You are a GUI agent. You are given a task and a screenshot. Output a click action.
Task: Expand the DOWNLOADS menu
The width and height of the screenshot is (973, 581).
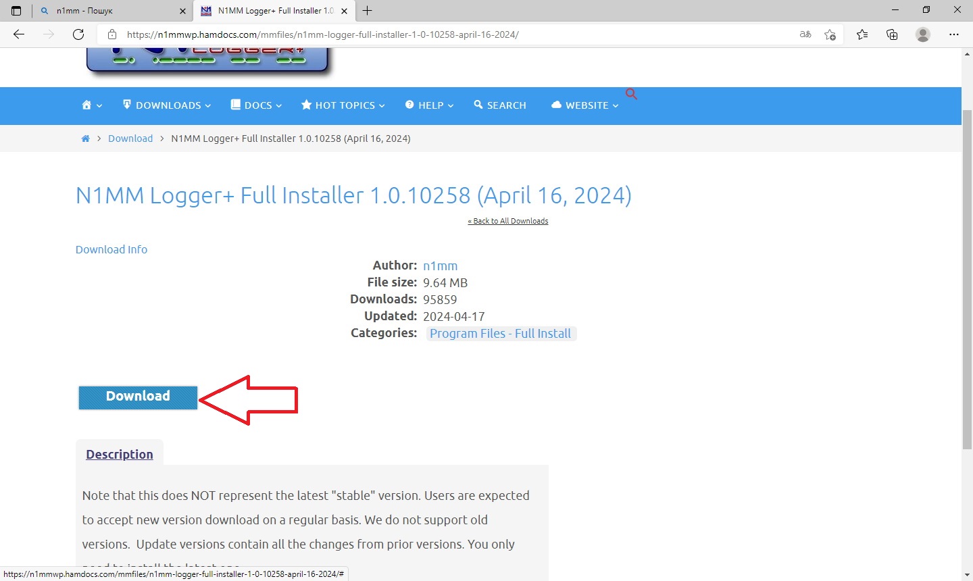167,105
